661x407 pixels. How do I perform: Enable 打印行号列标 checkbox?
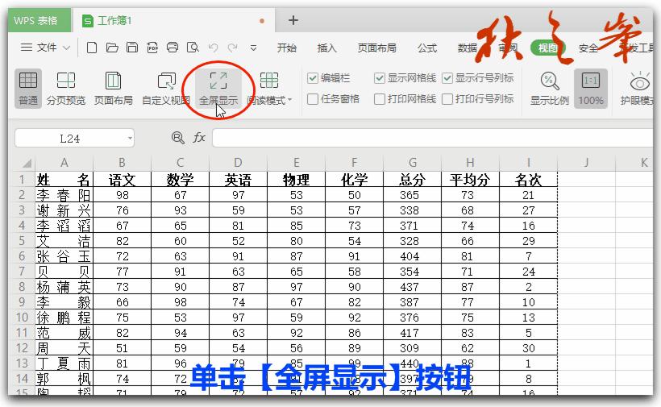pyautogui.click(x=447, y=99)
